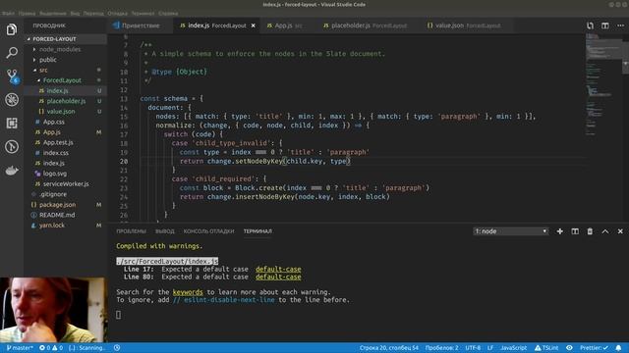
Task: Click the JavaScript language mode in status bar
Action: [513, 348]
